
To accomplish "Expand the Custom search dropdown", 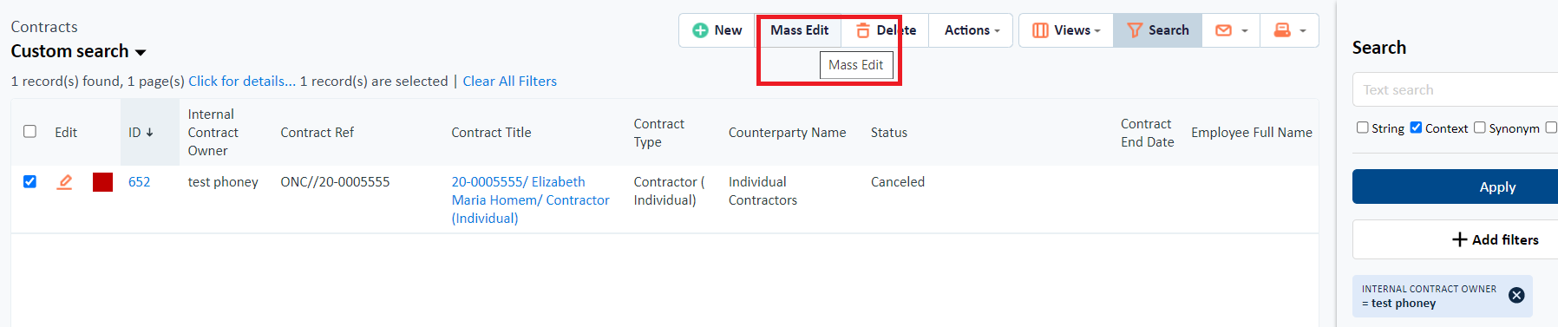I will (x=141, y=52).
